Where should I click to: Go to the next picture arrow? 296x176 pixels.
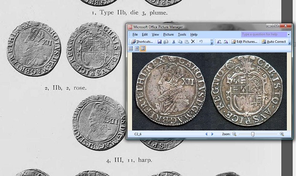213,134
